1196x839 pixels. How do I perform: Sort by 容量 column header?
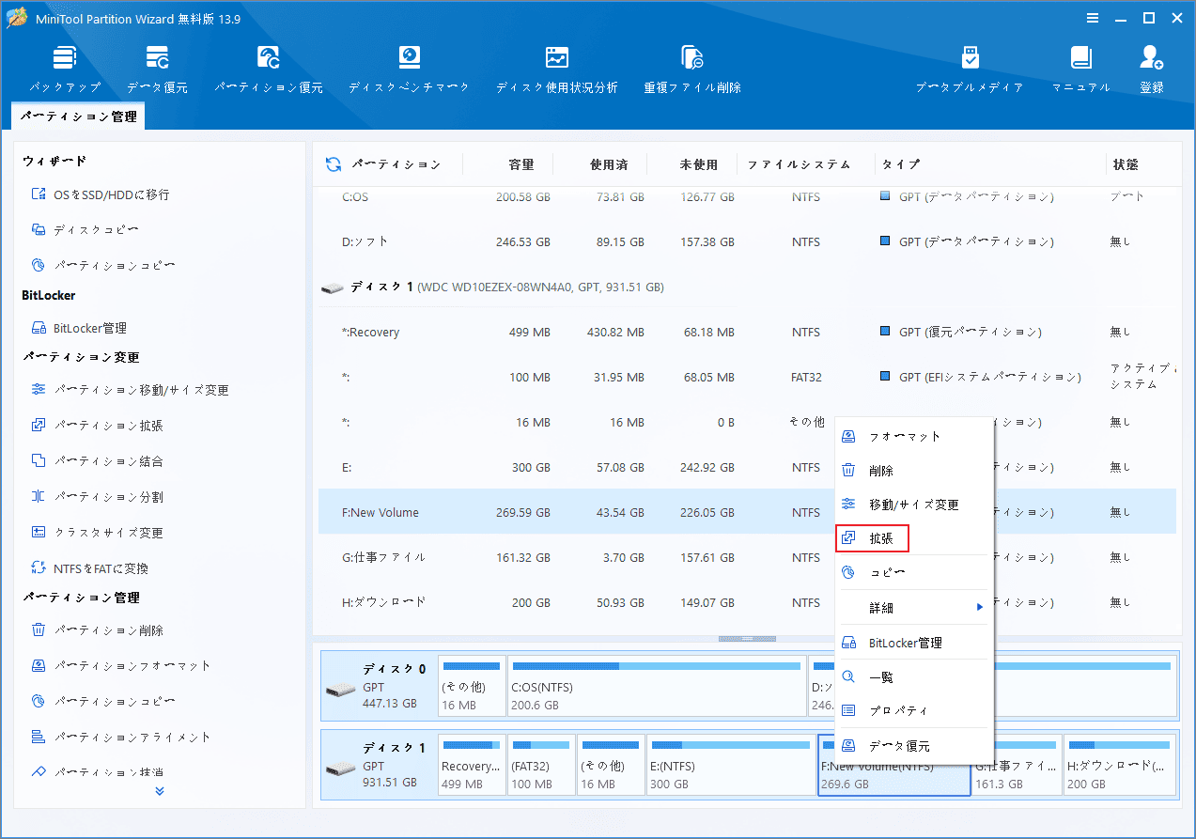pyautogui.click(x=521, y=164)
